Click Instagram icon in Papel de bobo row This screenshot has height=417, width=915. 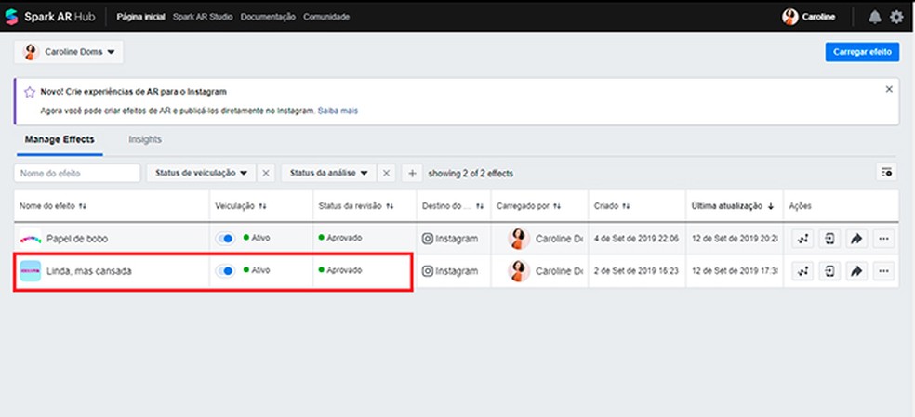coord(428,239)
